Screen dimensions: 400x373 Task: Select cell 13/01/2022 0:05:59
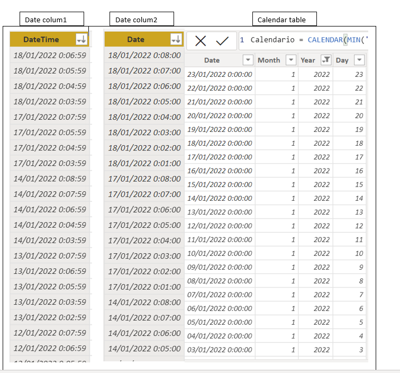click(50, 287)
